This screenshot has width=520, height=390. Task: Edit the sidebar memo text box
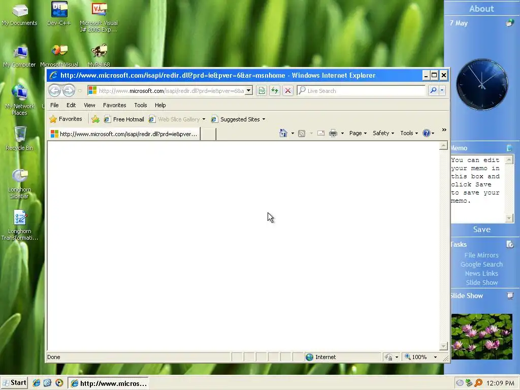[477, 189]
